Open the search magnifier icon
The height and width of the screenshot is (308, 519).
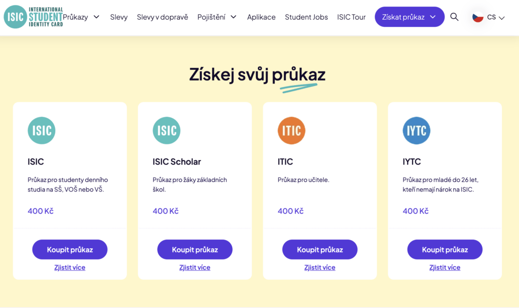pyautogui.click(x=454, y=17)
